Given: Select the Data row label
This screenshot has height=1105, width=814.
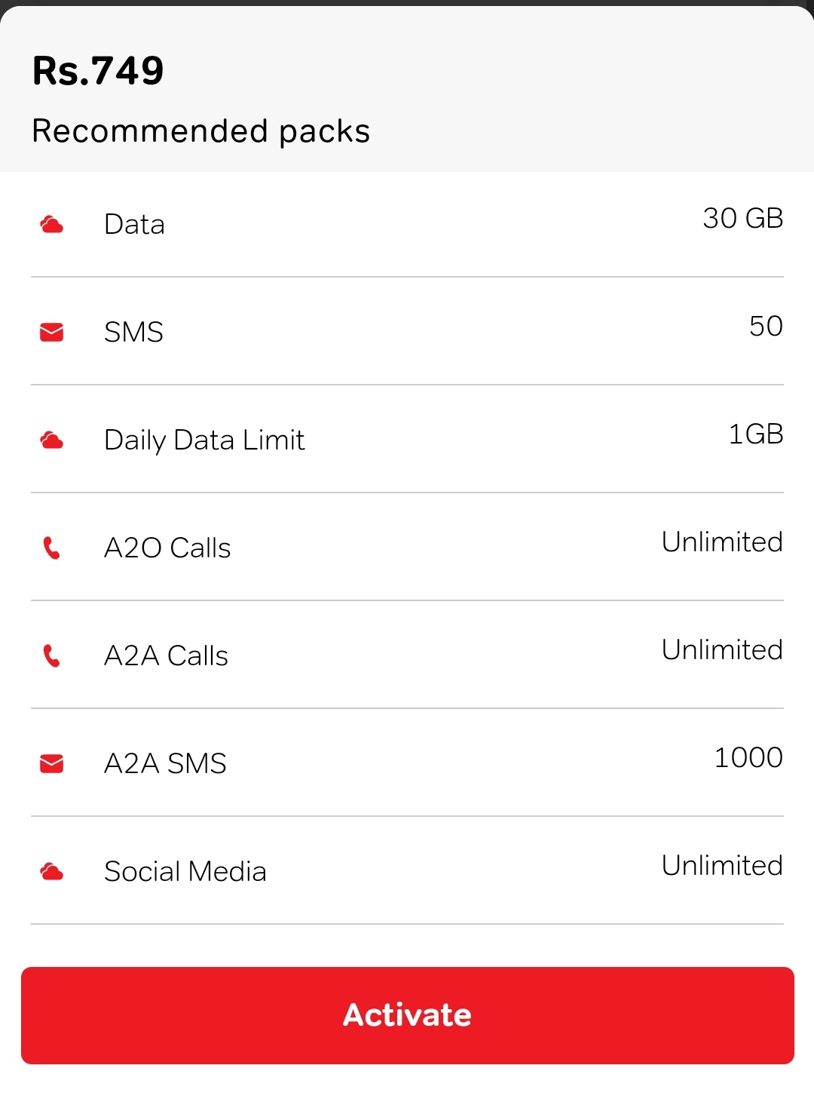Looking at the screenshot, I should pos(134,225).
